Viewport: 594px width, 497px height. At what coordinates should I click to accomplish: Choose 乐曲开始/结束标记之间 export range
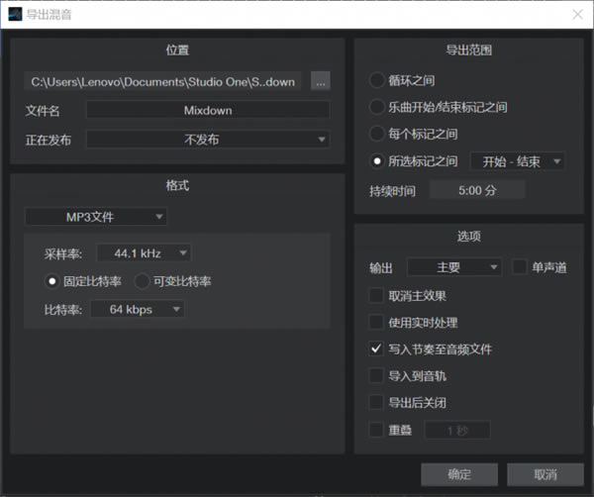point(376,107)
